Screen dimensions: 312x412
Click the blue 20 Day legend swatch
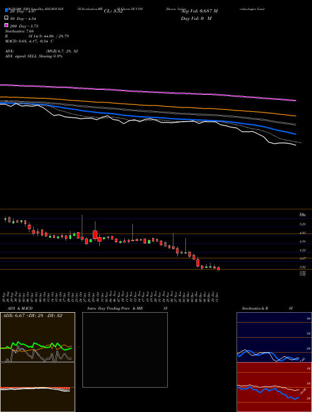pos(6,11)
